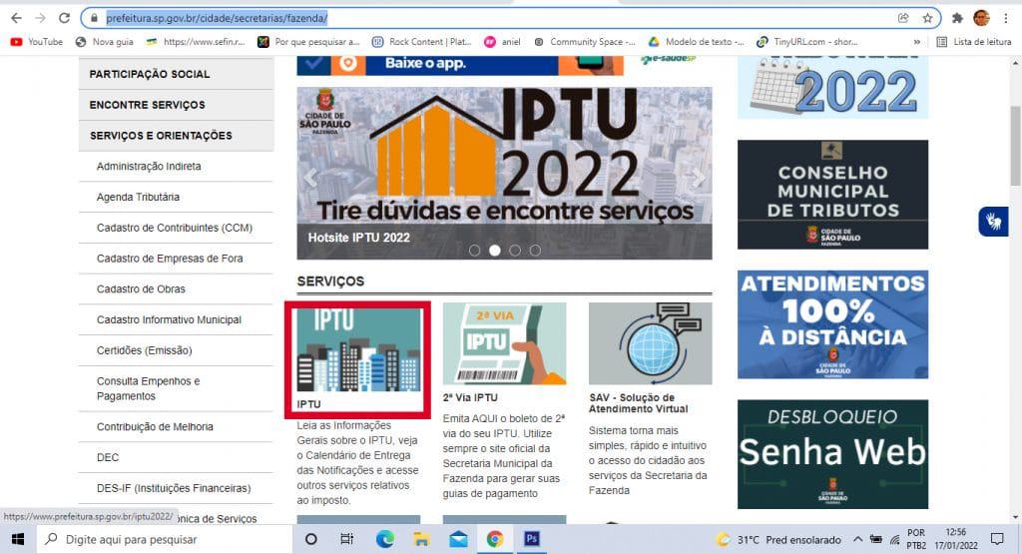This screenshot has height=554, width=1022.
Task: Open Cortana circle icon
Action: (x=311, y=539)
